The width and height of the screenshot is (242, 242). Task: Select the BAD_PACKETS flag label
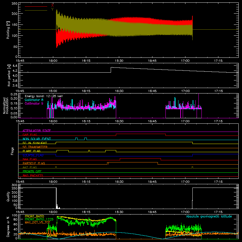pyautogui.click(x=33, y=175)
